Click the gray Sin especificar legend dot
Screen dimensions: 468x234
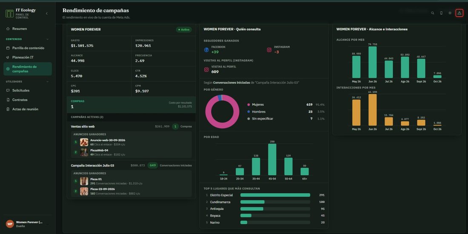pos(248,119)
